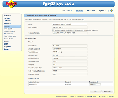
Task: Select FRITZ!Box-Name submenu entry
Action: click(x=10, y=36)
